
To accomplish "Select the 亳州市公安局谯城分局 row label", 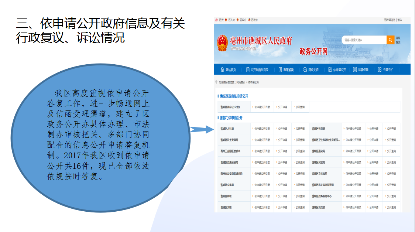I will point(231,174).
